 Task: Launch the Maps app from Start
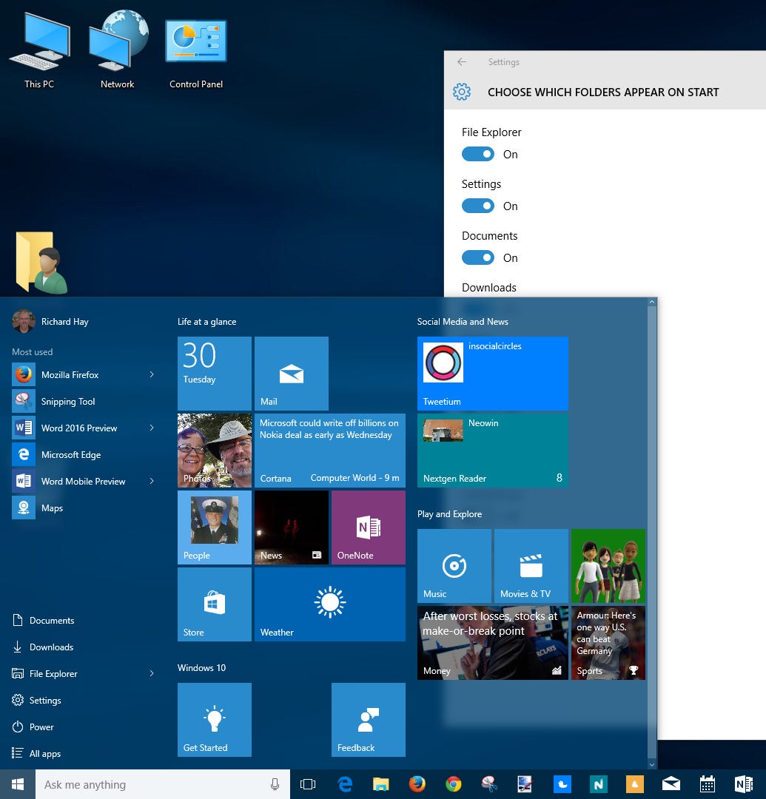(52, 508)
